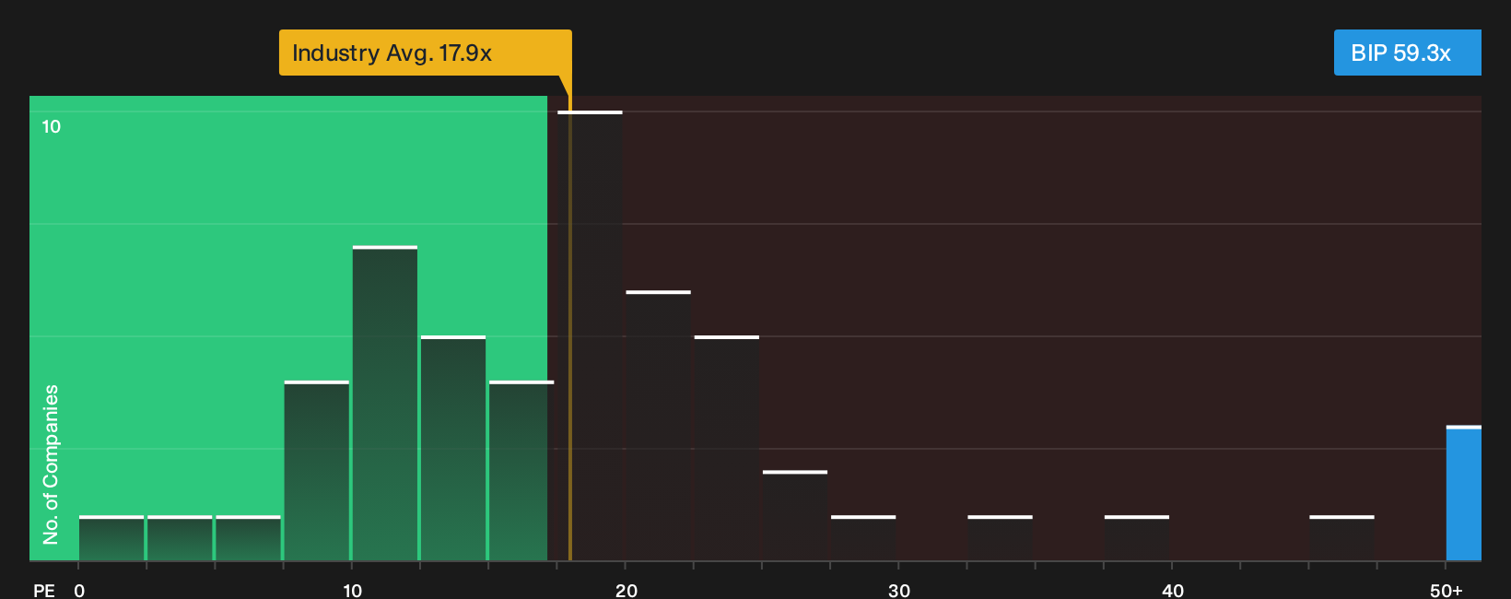Select the dark bar for PE 20–22.5
The image size is (1511, 599).
[658, 425]
